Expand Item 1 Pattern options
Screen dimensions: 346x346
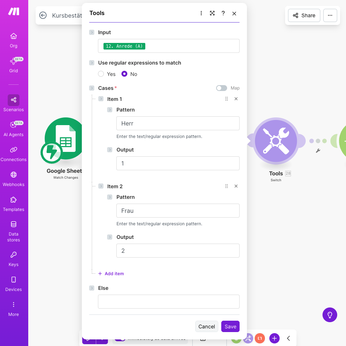[110, 110]
